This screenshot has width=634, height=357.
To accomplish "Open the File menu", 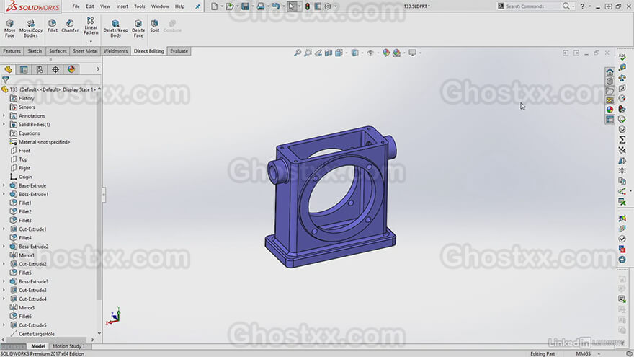I will (76, 6).
